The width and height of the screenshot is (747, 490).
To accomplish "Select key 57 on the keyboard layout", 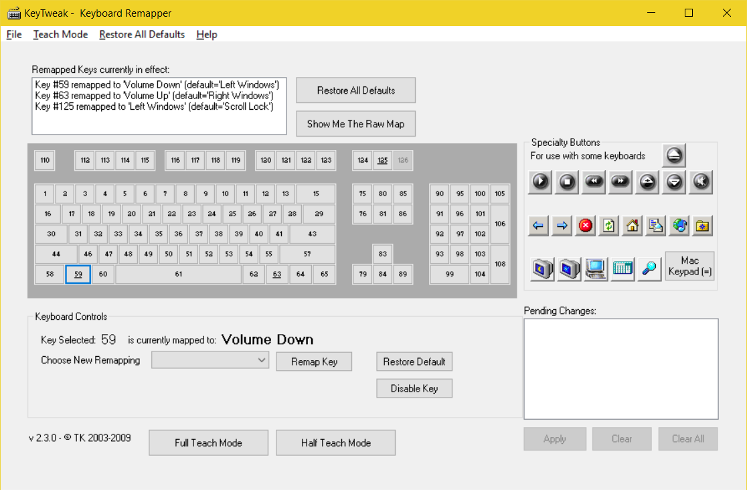I will click(307, 254).
